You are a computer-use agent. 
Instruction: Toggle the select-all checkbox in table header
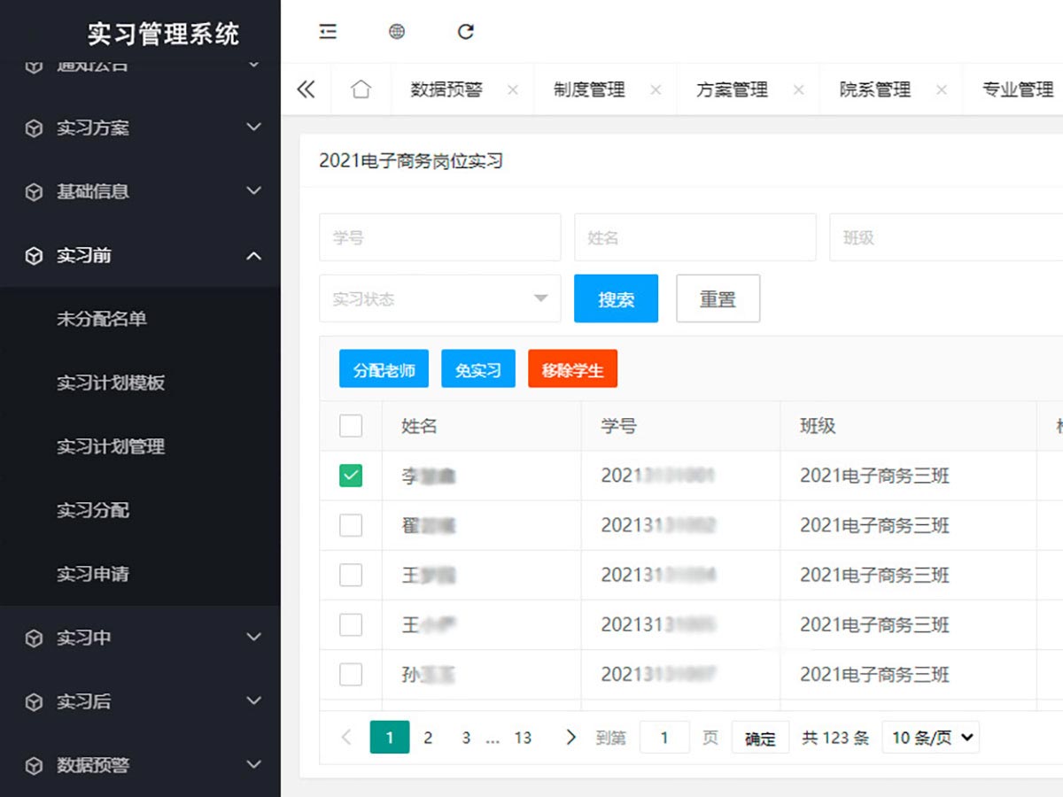[351, 426]
